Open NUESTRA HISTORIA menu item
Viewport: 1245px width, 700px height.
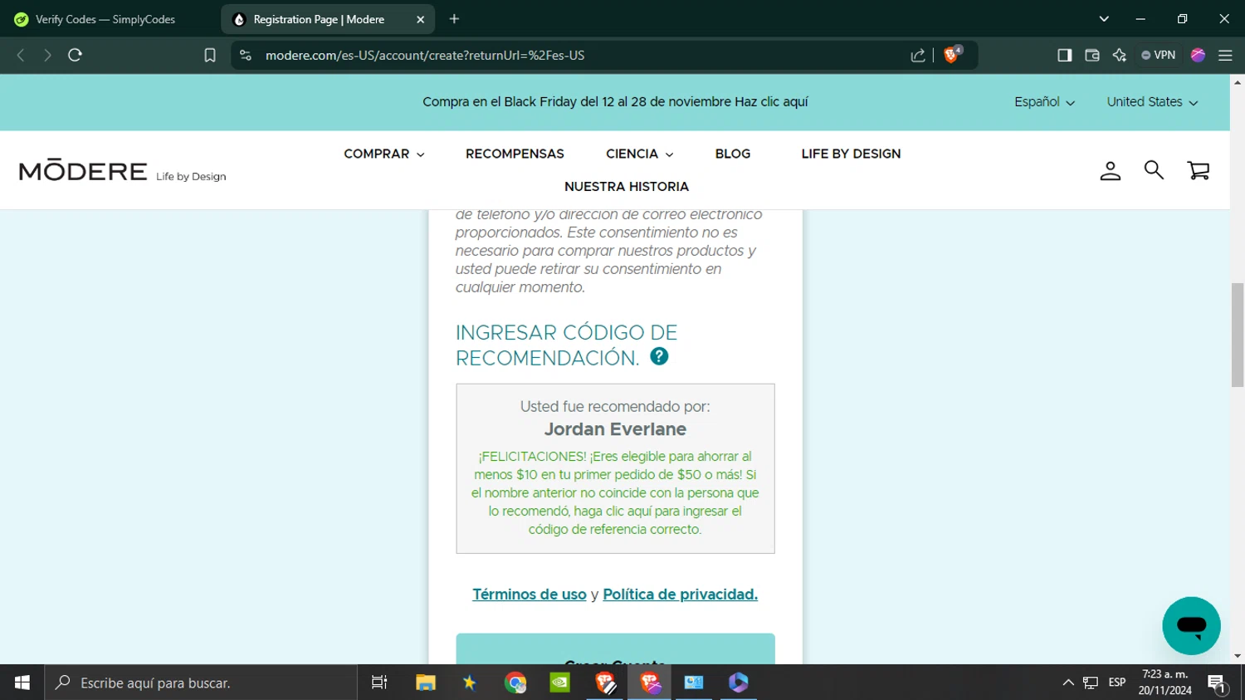[x=627, y=187]
